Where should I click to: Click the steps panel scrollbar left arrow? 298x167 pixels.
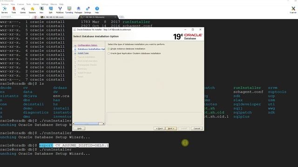click(74, 124)
